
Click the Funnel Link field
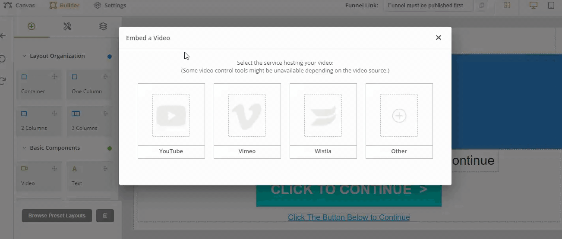428,5
